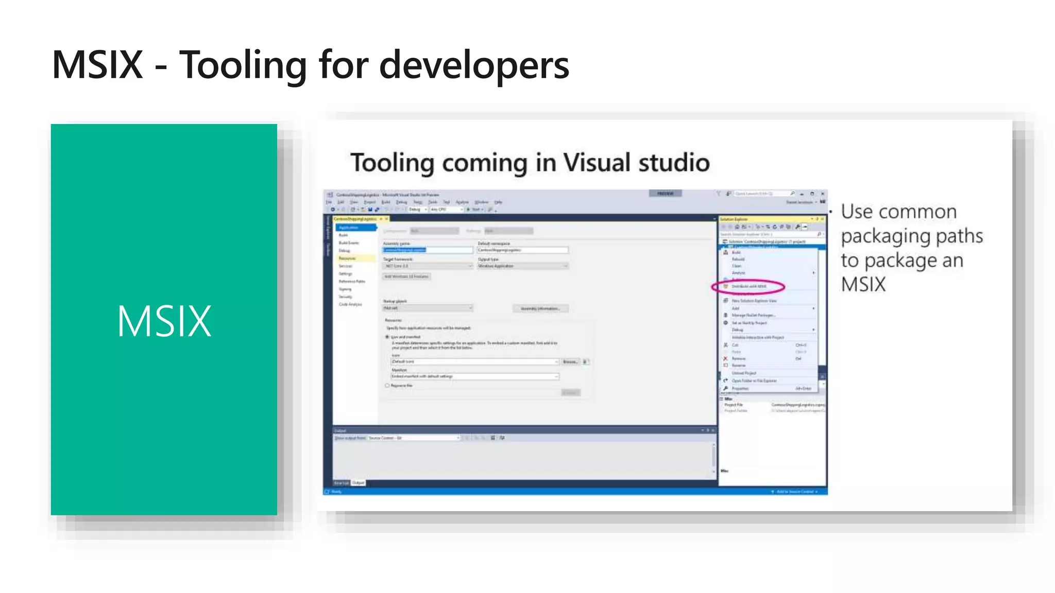Click the Save All toolbar icon

click(x=377, y=210)
